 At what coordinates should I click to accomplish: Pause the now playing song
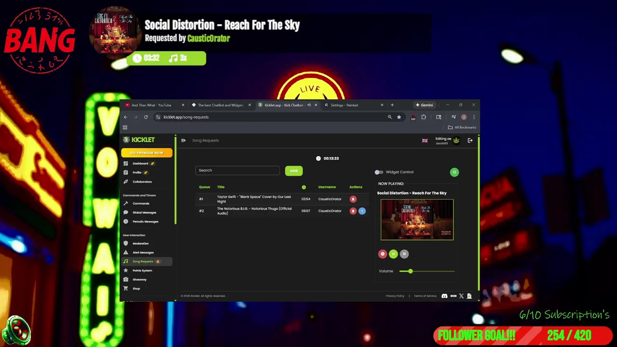tap(404, 254)
